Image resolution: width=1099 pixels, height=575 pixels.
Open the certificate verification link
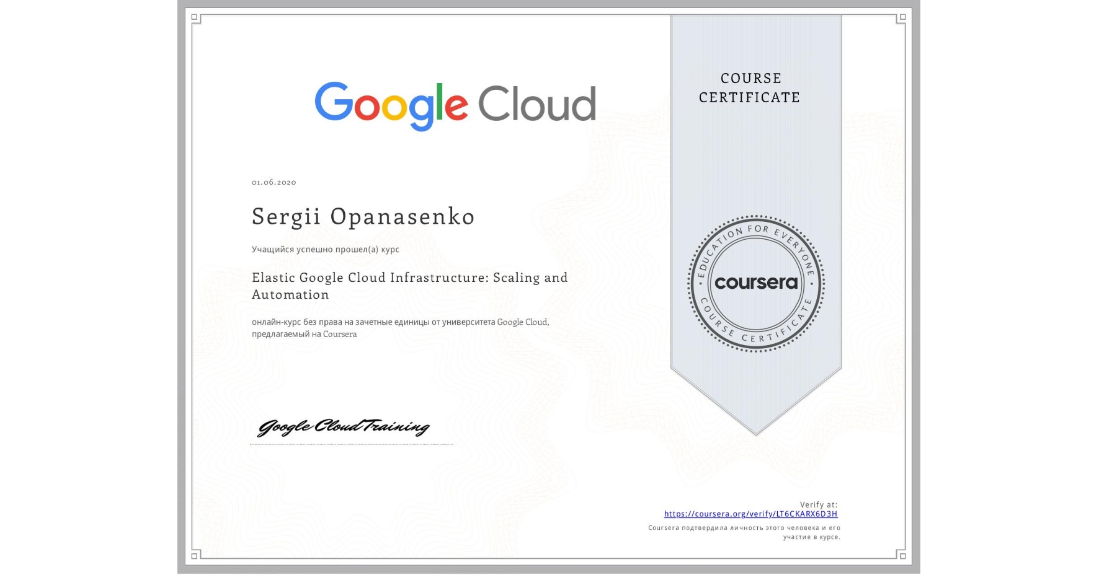tap(750, 514)
